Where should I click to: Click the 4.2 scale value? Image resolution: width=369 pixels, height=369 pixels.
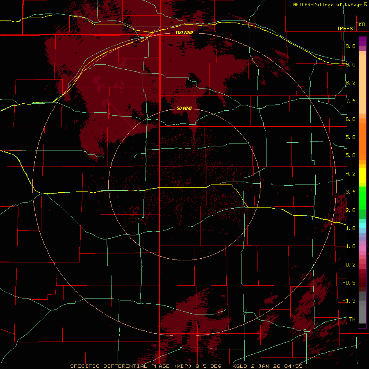351,174
